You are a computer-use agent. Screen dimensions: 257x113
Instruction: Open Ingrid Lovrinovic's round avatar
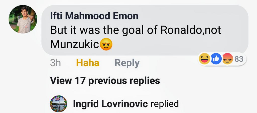tap(59, 104)
